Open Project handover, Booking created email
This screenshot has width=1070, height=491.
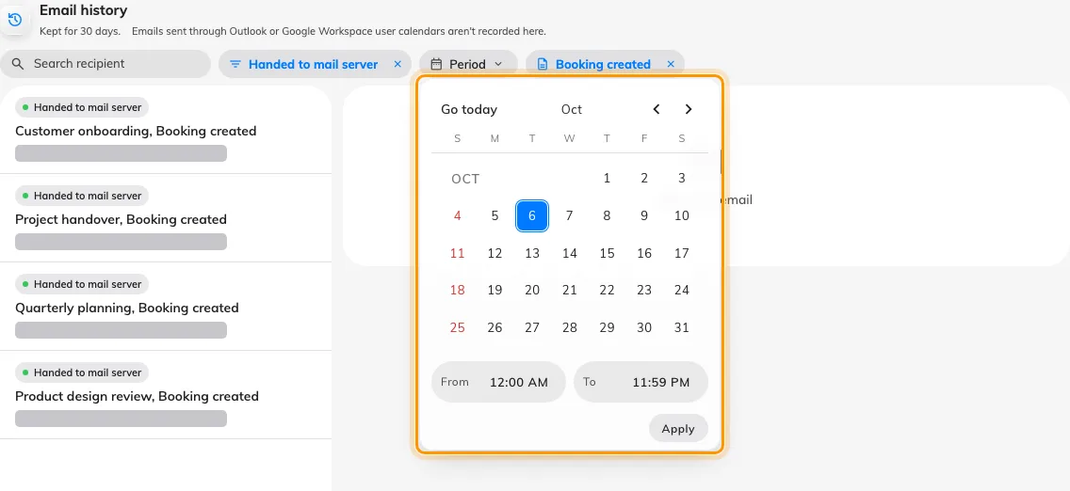tap(166, 218)
